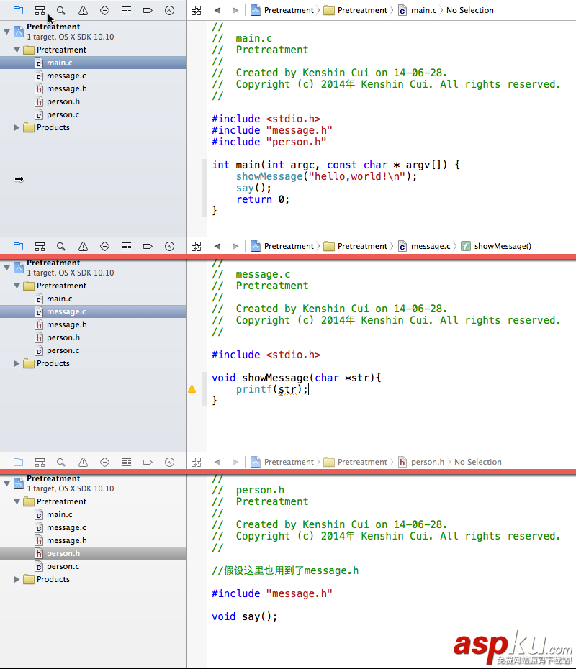Collapse Pretreatment folder in bottom navigator

17,502
